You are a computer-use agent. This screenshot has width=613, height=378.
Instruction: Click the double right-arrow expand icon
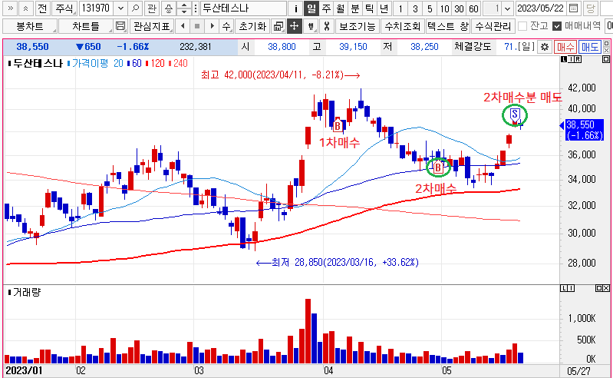coord(11,8)
